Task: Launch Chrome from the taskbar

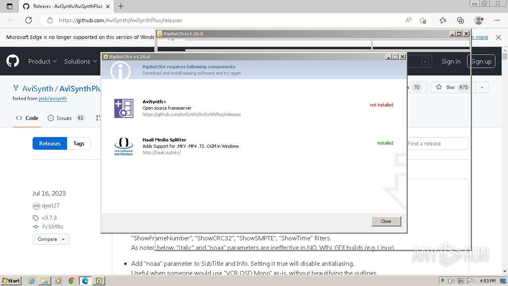Action: 72,281
